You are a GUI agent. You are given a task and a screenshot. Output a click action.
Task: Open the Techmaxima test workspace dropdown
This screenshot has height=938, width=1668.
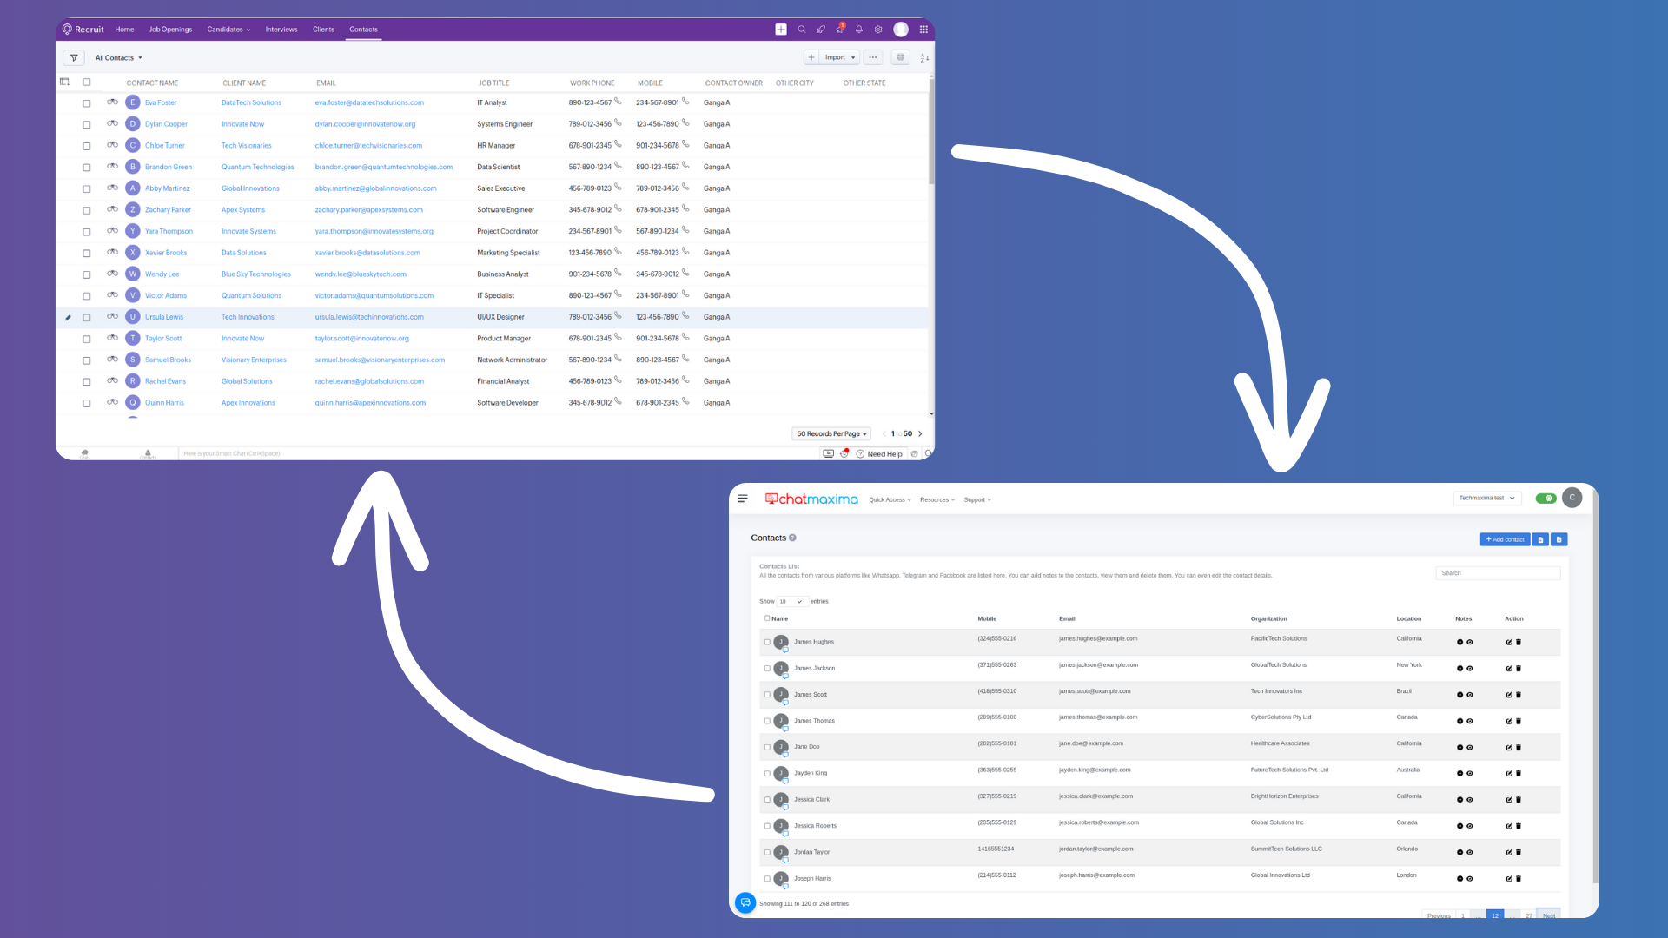pyautogui.click(x=1486, y=499)
